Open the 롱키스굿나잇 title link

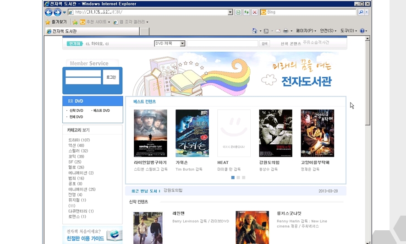coord(289,213)
